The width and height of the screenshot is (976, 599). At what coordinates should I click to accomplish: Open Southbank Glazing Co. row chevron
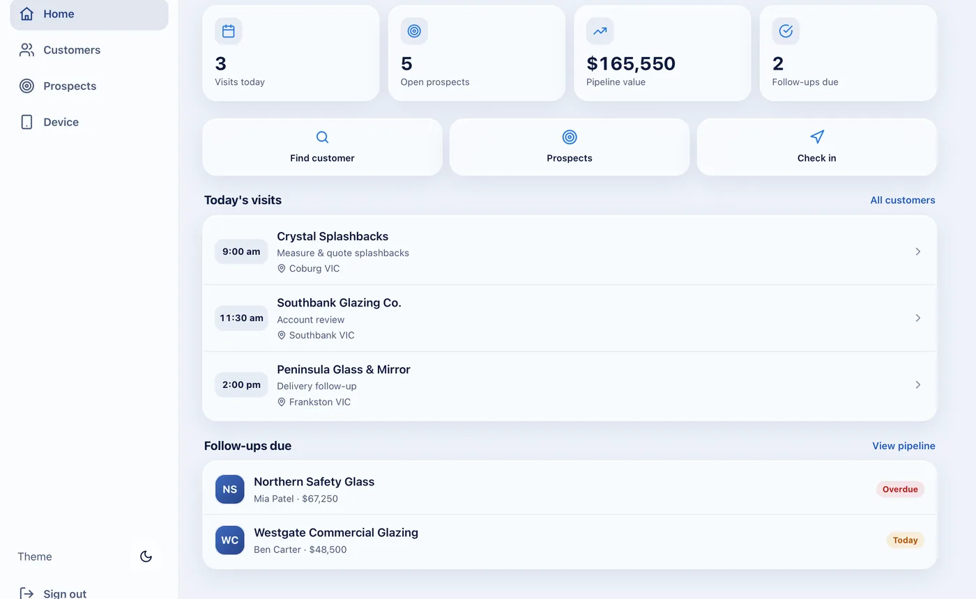(x=917, y=318)
